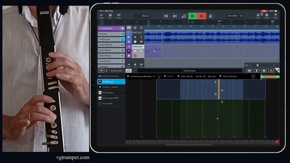Screen dimensions: 290x163
Task: Click track arrange icon above tracks
Action: coord(129,28)
